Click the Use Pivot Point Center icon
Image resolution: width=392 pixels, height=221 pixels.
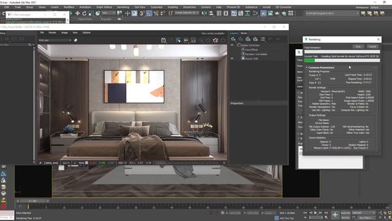coord(119,14)
